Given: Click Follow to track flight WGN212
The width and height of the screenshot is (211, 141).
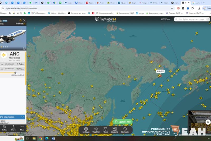Looking at the screenshot, I should [x=5, y=128].
